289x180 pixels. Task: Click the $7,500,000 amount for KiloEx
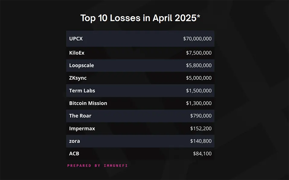pyautogui.click(x=199, y=53)
